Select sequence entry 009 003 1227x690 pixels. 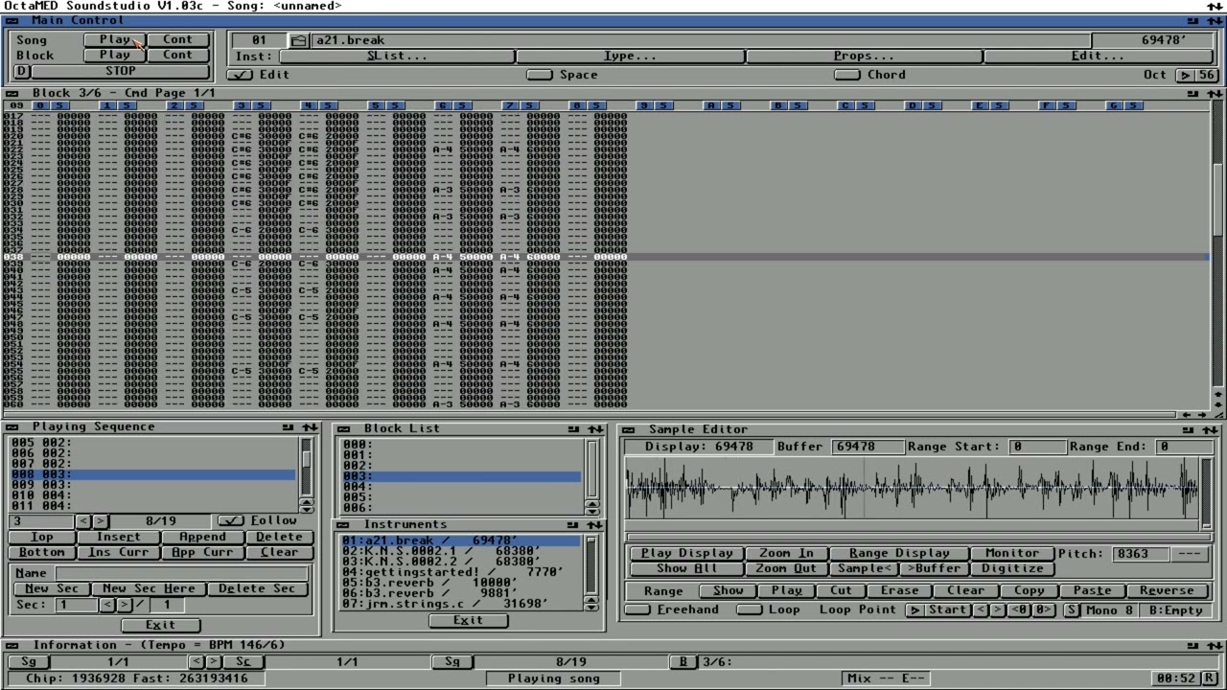[x=153, y=485]
